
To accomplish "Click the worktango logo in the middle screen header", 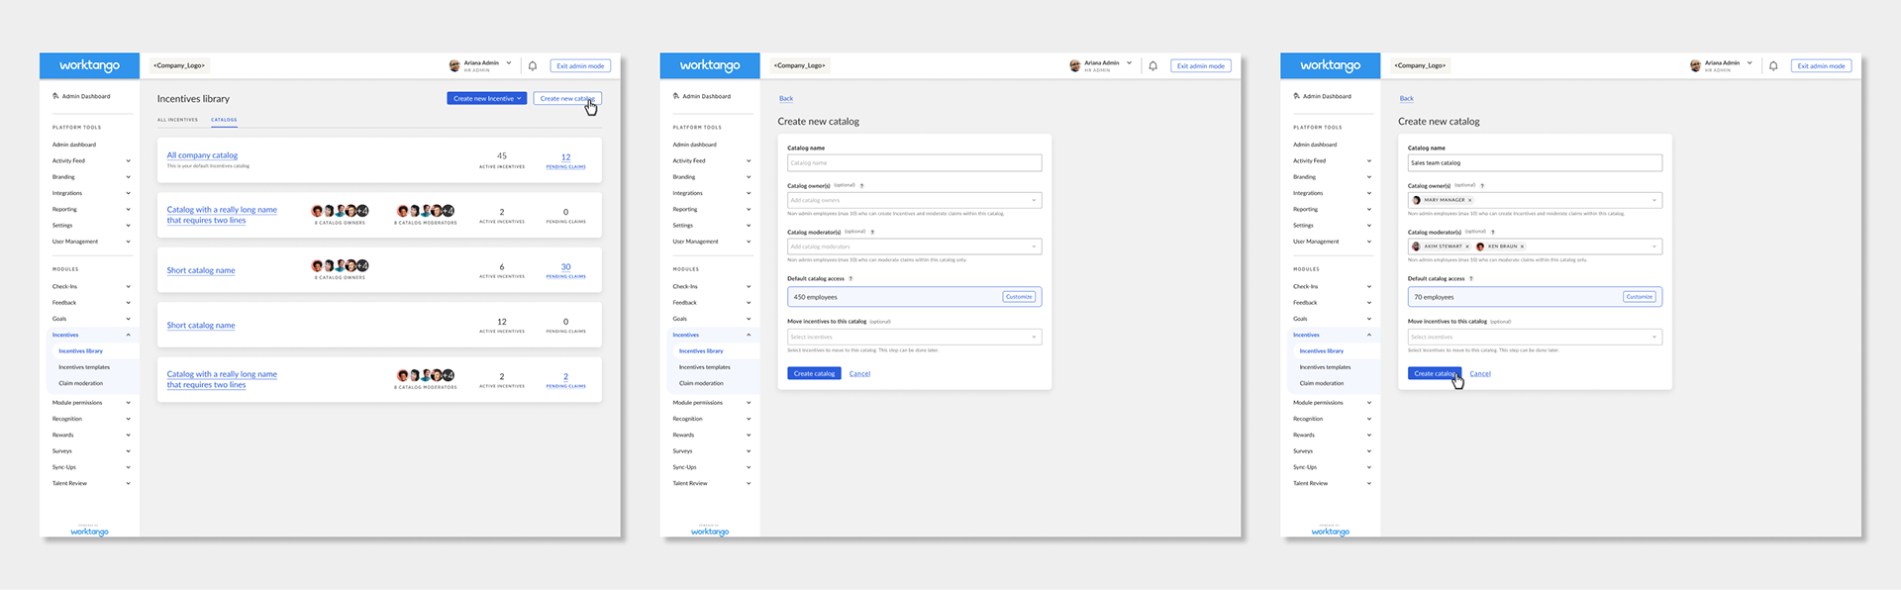I will coord(710,65).
